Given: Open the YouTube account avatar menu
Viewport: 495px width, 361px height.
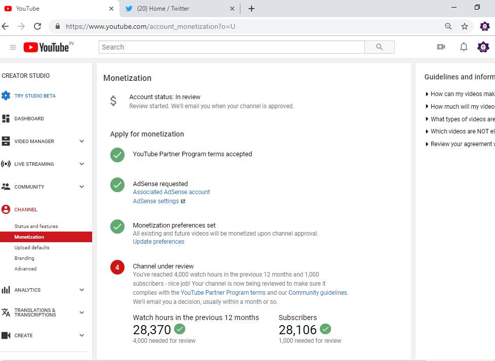Looking at the screenshot, I should point(483,47).
